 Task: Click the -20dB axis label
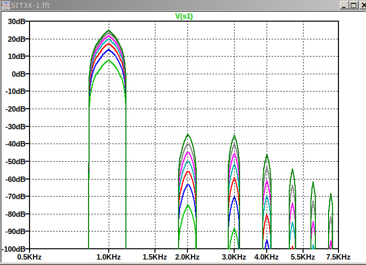click(x=15, y=109)
